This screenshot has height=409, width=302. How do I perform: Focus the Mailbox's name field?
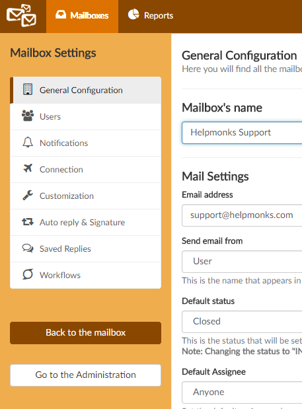click(242, 133)
